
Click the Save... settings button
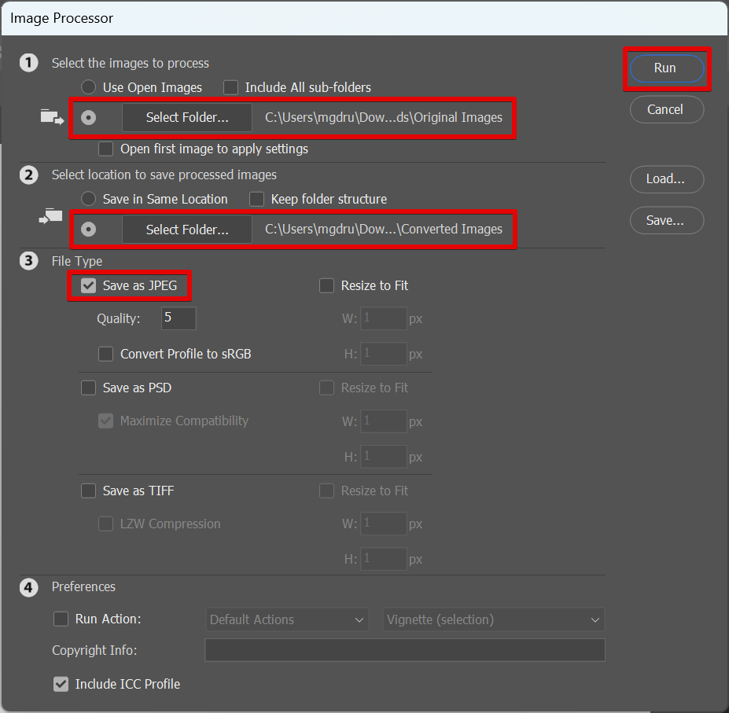(x=666, y=221)
